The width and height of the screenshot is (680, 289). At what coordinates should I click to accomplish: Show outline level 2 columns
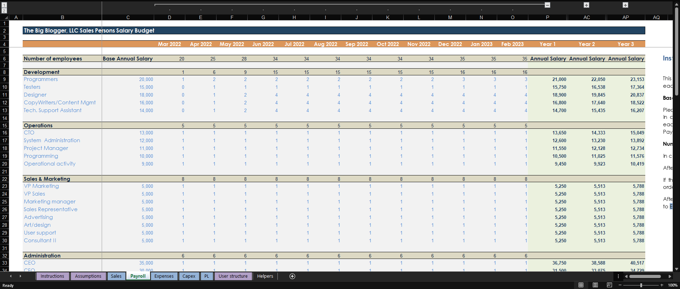pyautogui.click(x=4, y=11)
